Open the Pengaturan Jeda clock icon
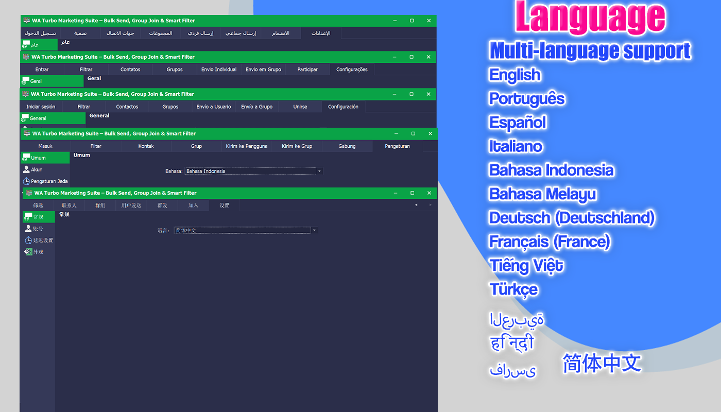 (x=26, y=181)
